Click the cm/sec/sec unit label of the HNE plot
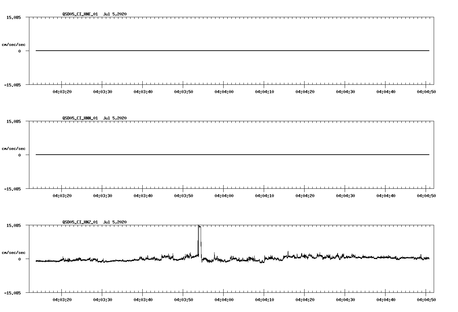 [14, 45]
